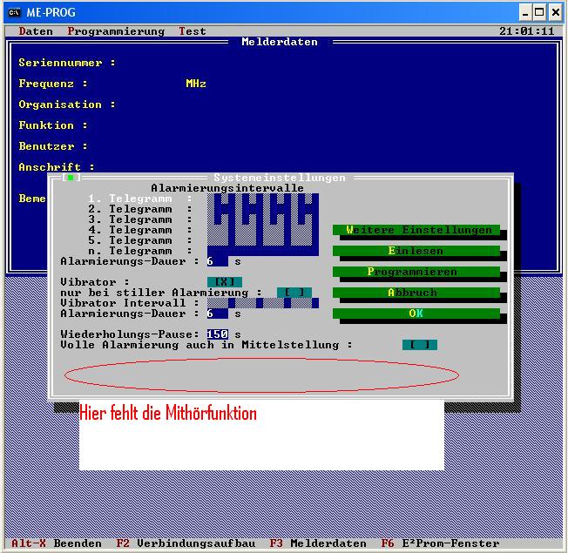Image resolution: width=568 pixels, height=553 pixels.
Task: Click F2 Verbindungsaufbau in status bar
Action: [x=186, y=543]
